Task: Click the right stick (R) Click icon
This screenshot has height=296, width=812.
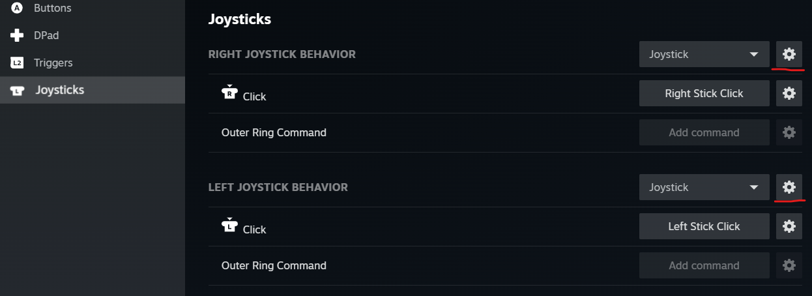Action: [x=229, y=93]
